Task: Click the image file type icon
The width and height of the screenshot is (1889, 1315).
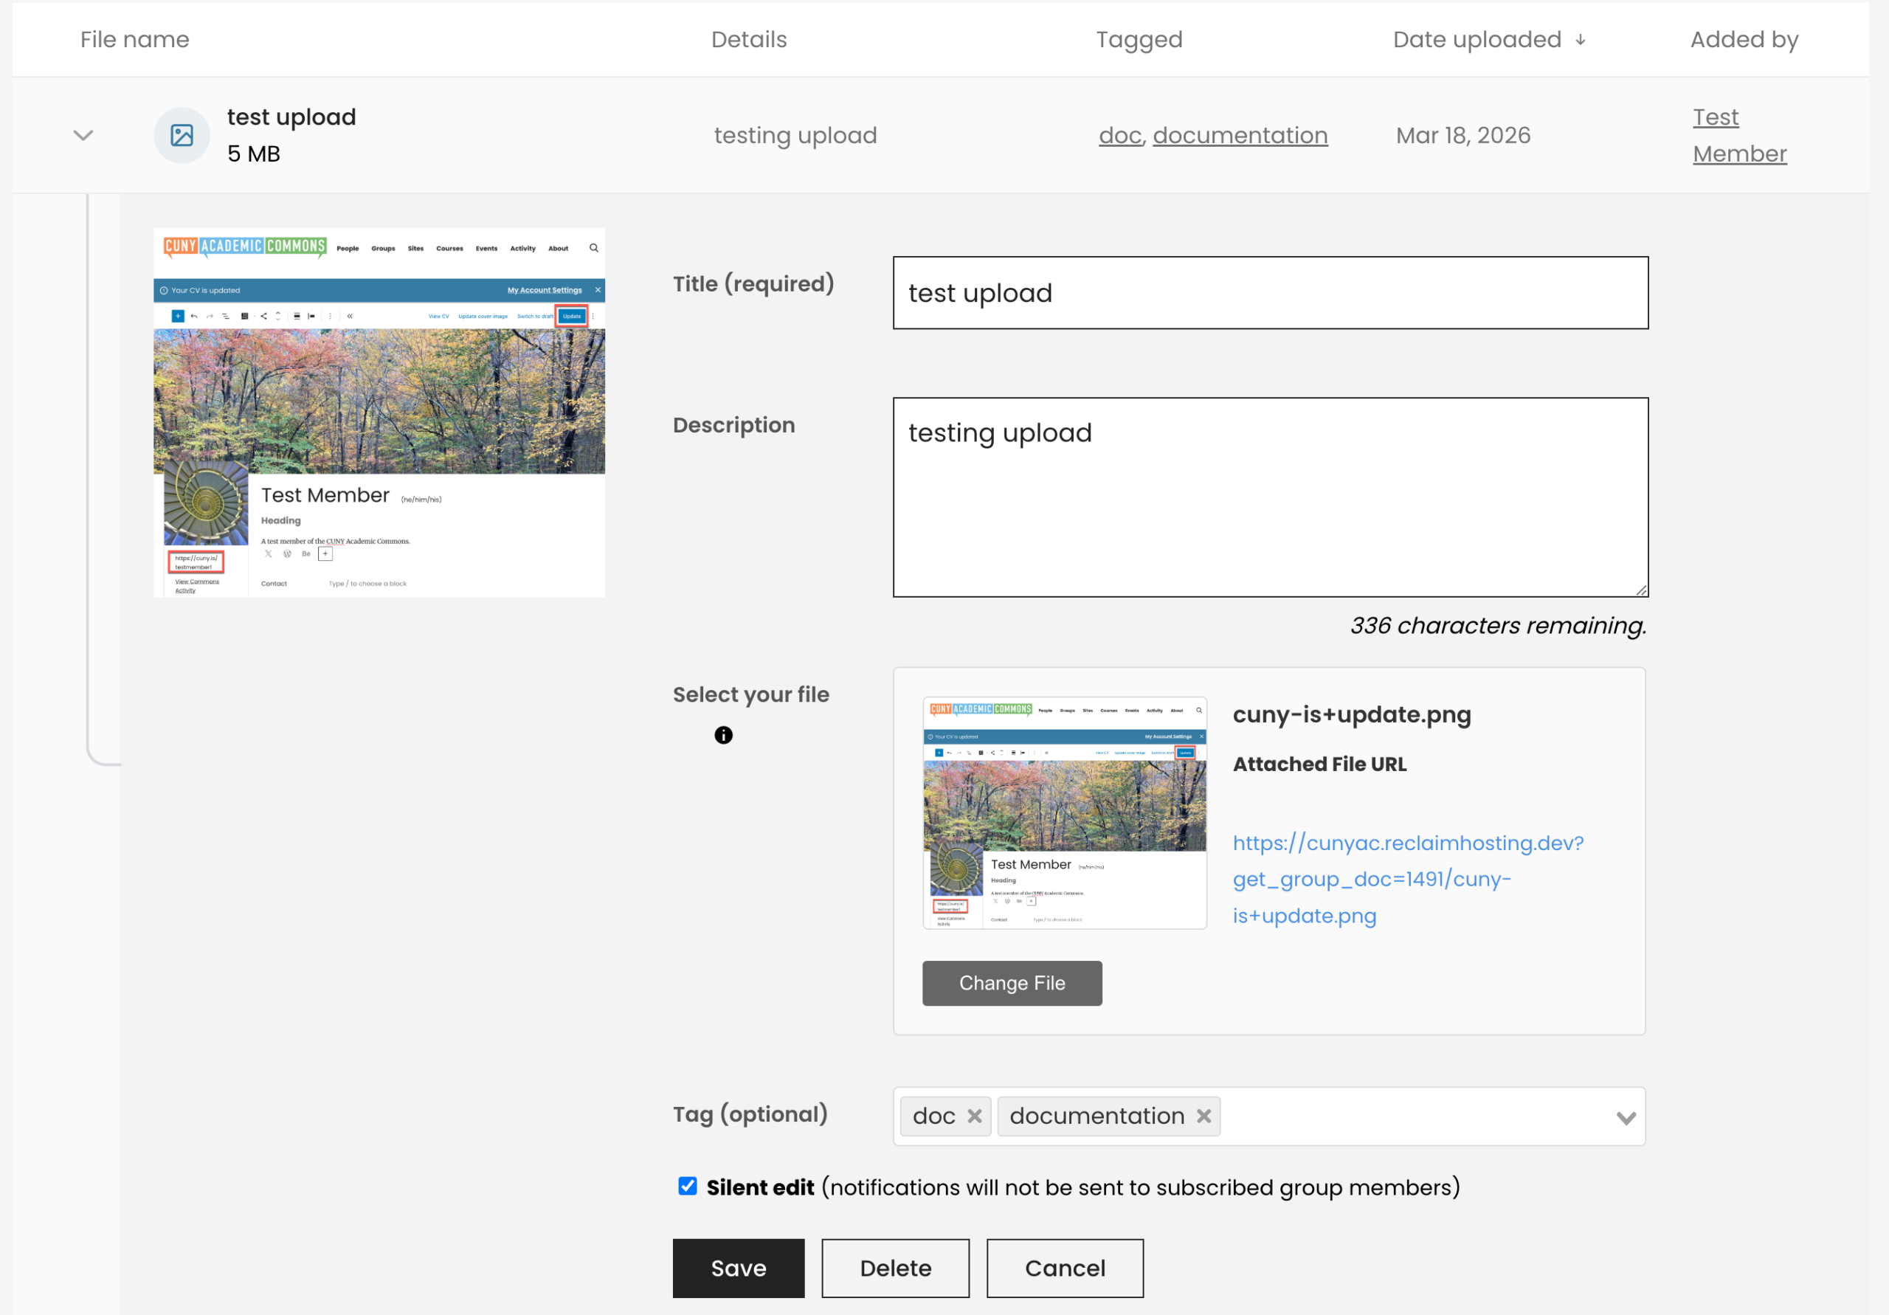Action: (182, 136)
